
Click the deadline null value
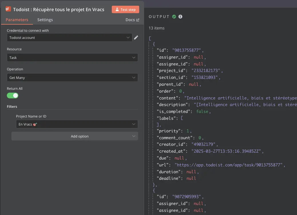pyautogui.click(x=191, y=178)
